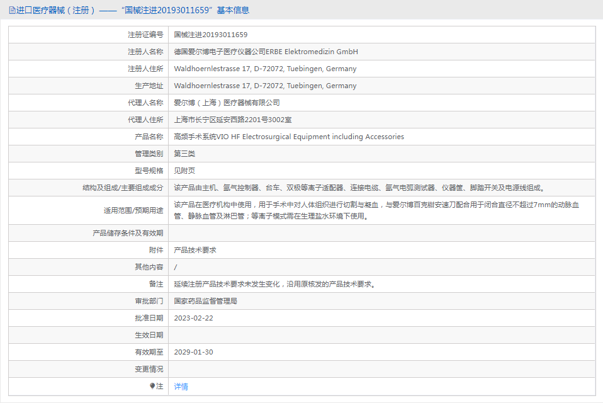Select agent name 爱尔博（上海）医疗器械有限公司
The image size is (603, 403).
coord(227,103)
